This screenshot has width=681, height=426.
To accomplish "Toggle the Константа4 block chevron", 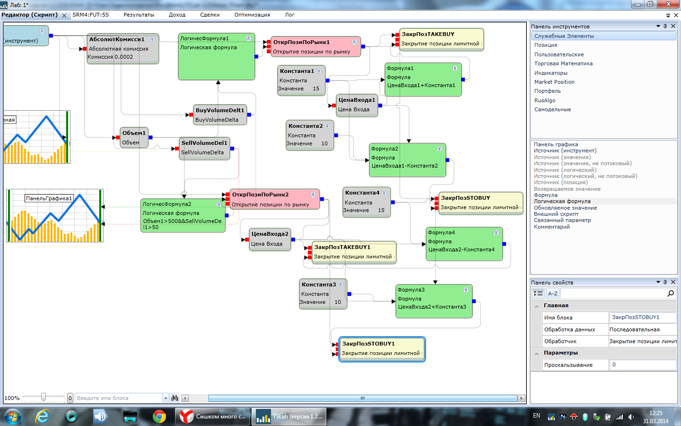I will [384, 193].
